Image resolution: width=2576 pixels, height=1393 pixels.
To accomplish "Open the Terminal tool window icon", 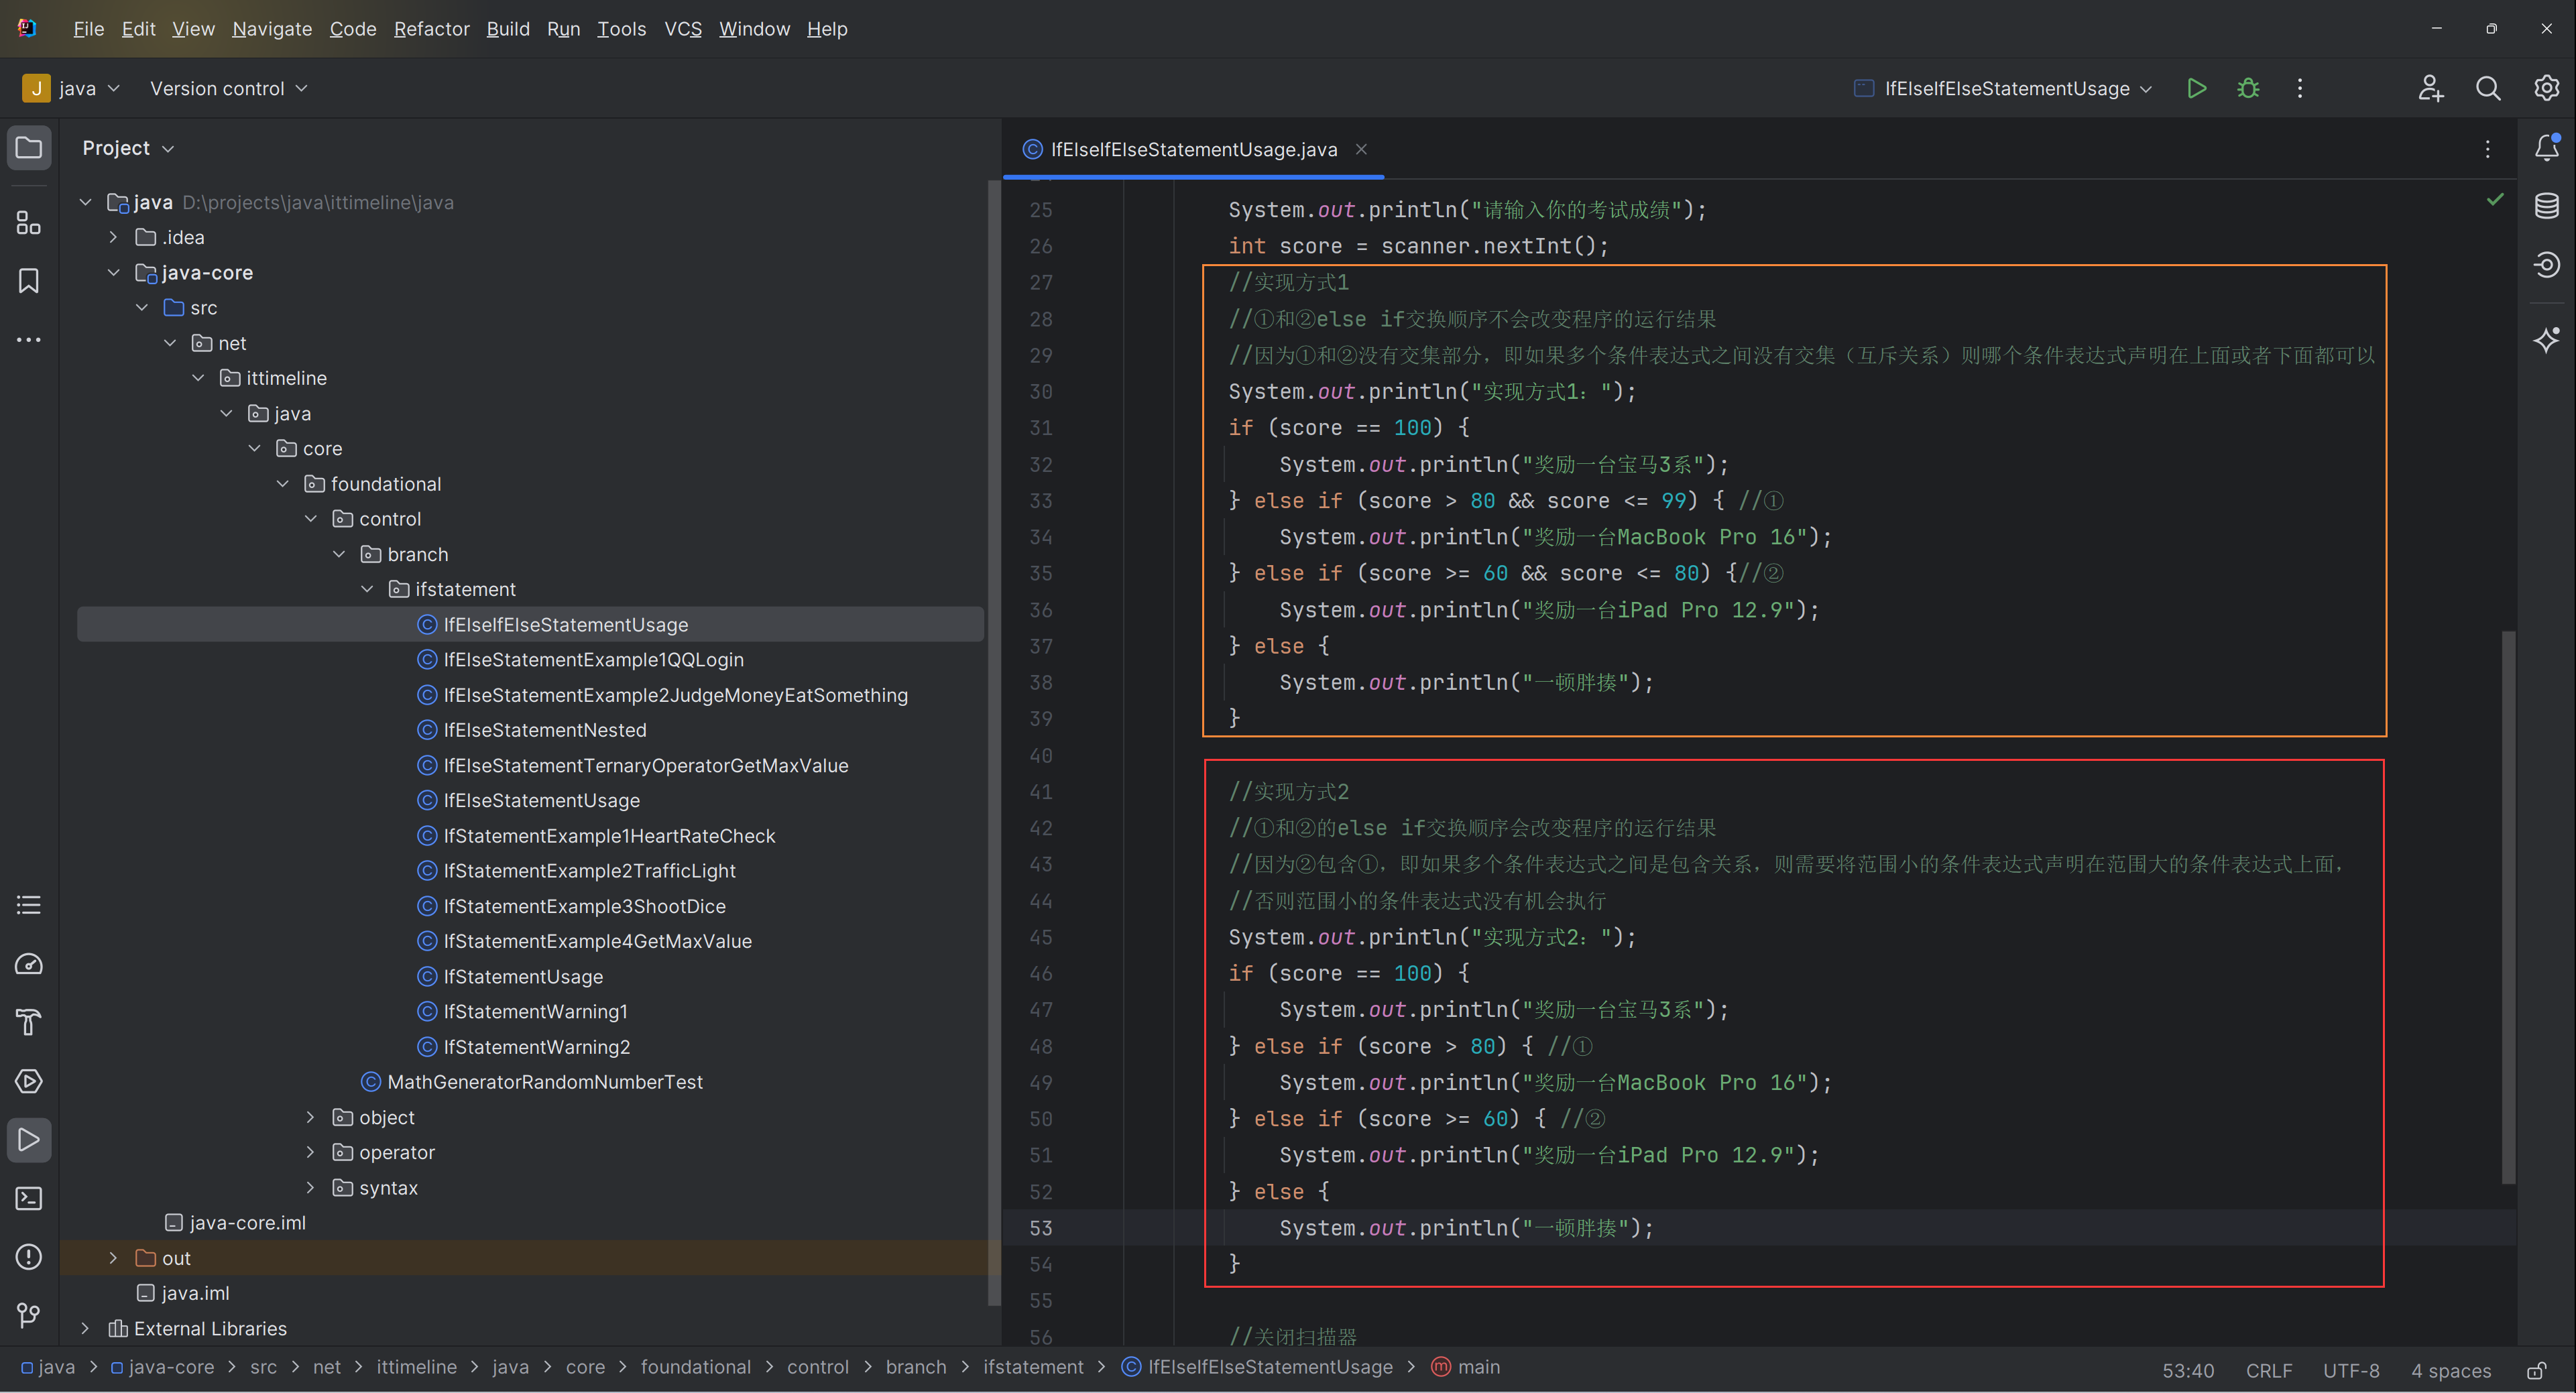I will tap(29, 1198).
